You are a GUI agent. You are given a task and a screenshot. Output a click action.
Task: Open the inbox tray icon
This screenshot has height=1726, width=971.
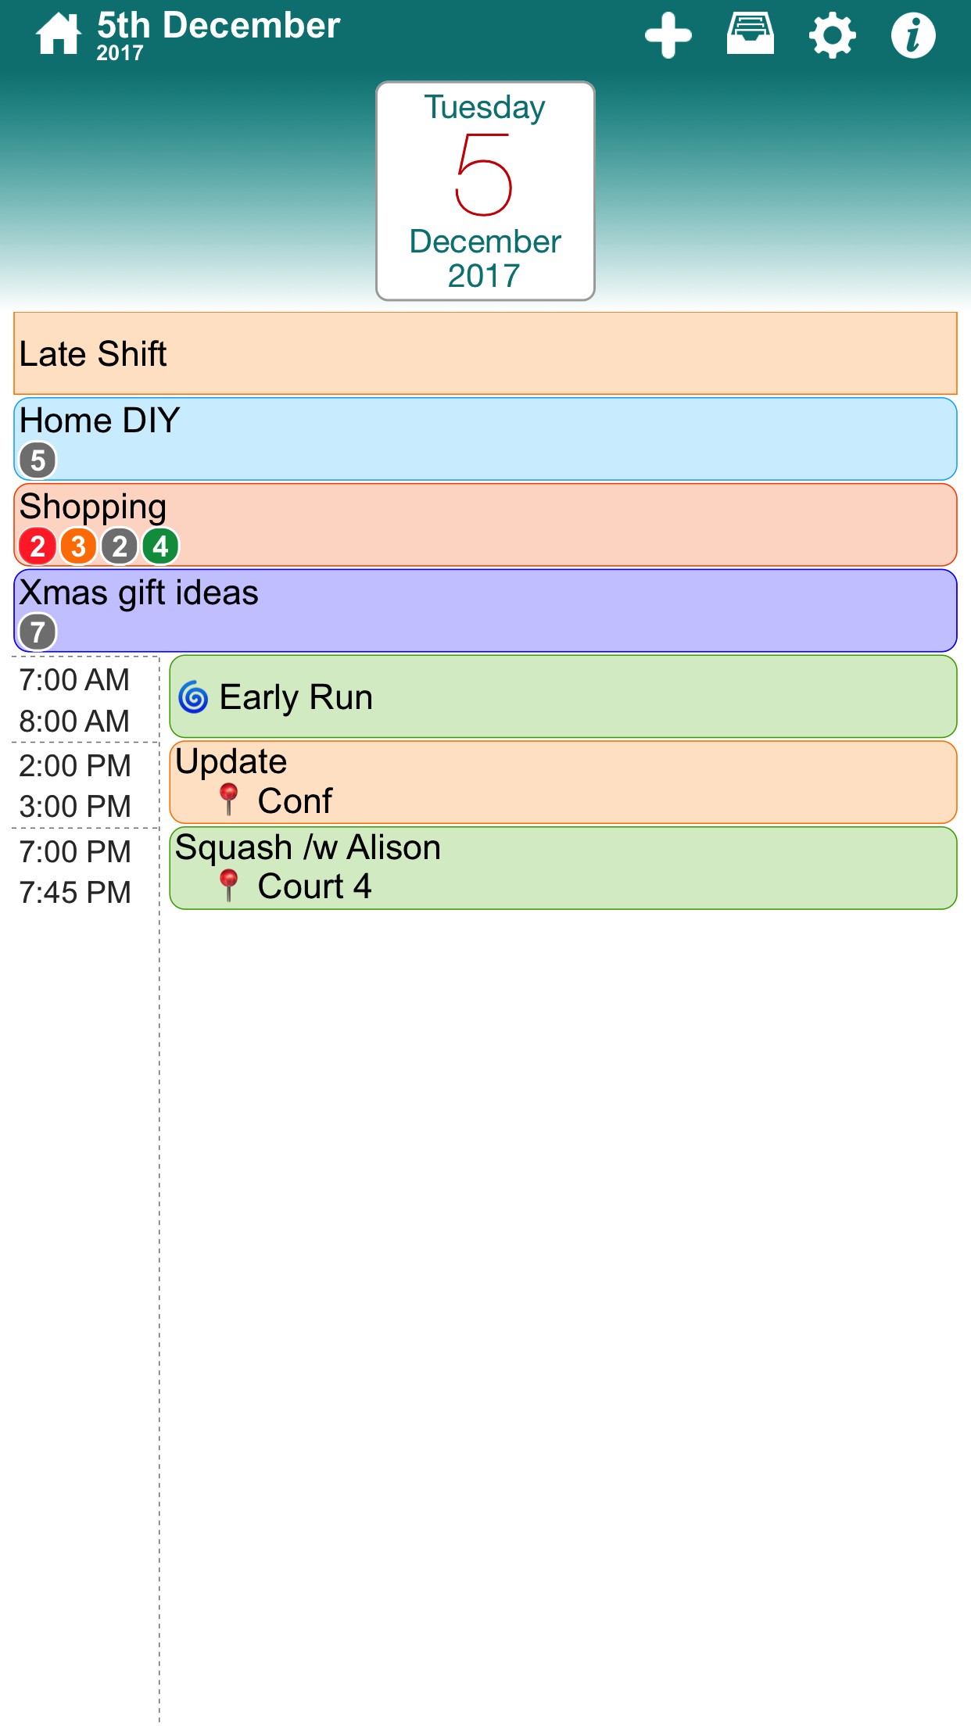coord(750,34)
